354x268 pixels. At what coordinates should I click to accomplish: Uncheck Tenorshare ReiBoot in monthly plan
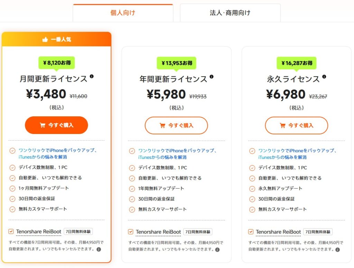click(x=11, y=231)
